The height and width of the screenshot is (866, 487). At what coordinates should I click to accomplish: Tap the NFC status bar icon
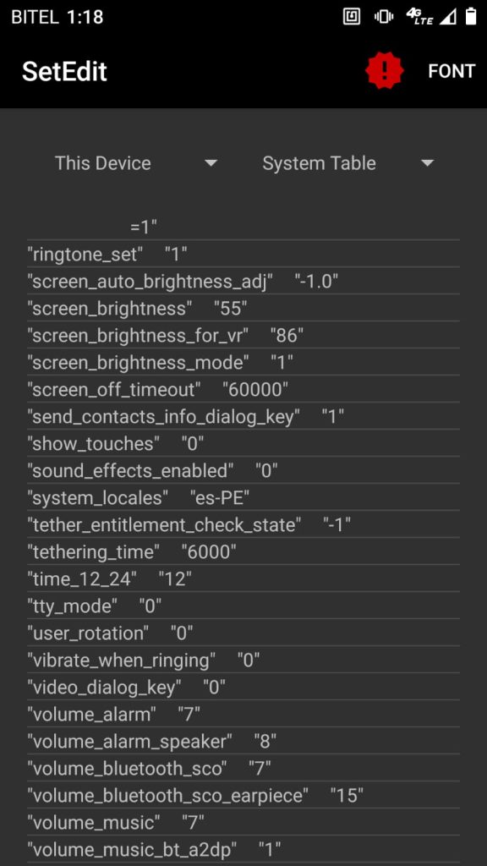pyautogui.click(x=351, y=17)
